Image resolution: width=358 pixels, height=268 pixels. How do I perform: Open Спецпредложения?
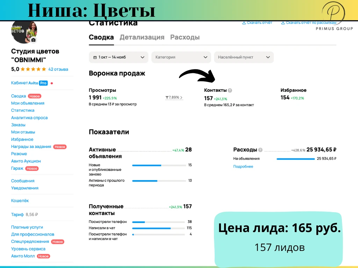click(x=30, y=241)
